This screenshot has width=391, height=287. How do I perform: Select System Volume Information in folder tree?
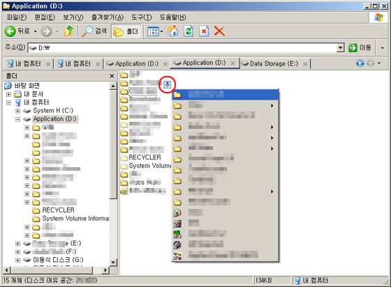click(75, 219)
